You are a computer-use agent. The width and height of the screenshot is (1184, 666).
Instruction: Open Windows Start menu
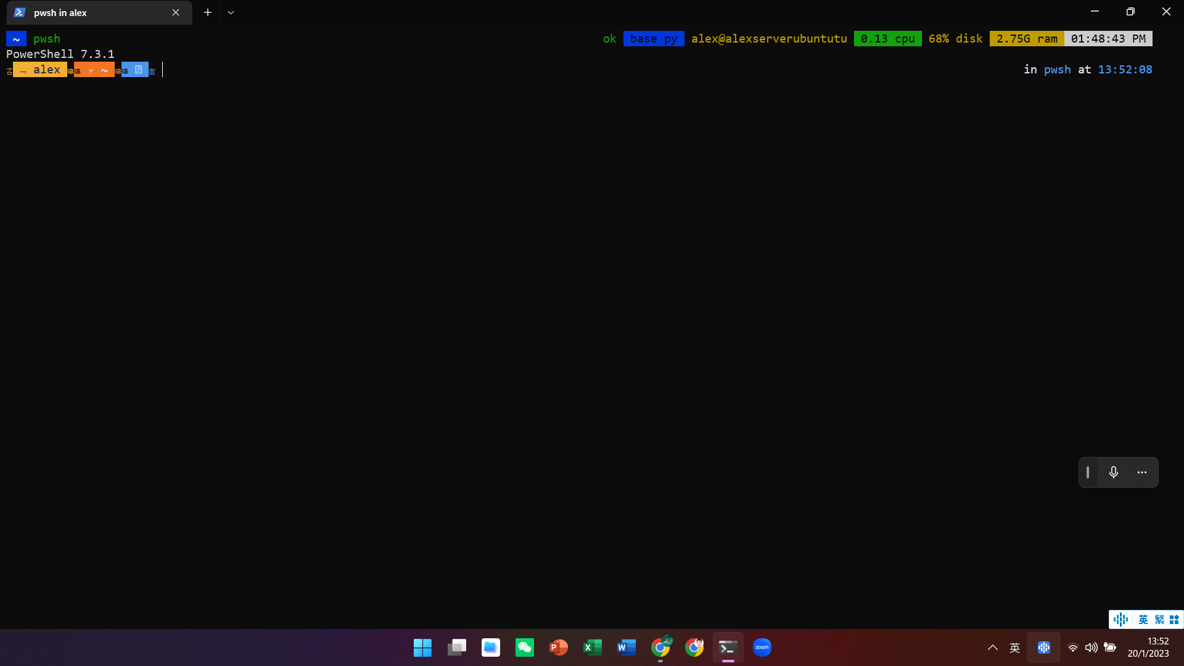(422, 647)
